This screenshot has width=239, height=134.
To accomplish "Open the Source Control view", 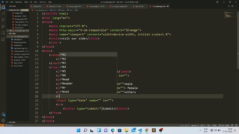I will click(3, 20).
